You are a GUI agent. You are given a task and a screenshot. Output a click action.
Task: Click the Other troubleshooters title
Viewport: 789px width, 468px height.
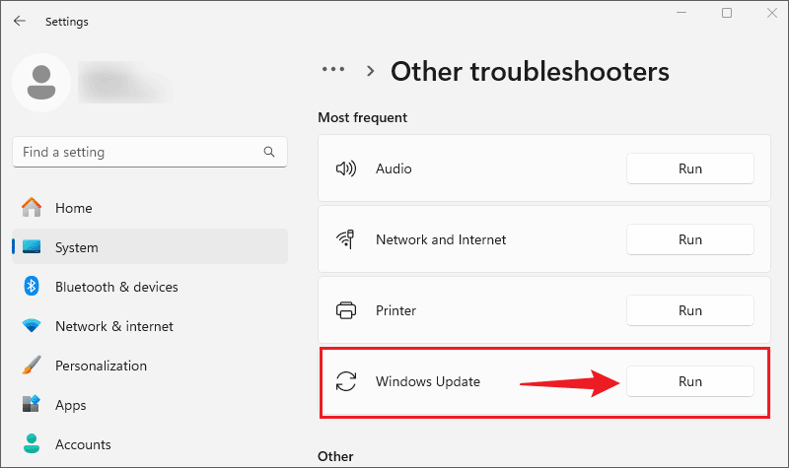click(530, 71)
